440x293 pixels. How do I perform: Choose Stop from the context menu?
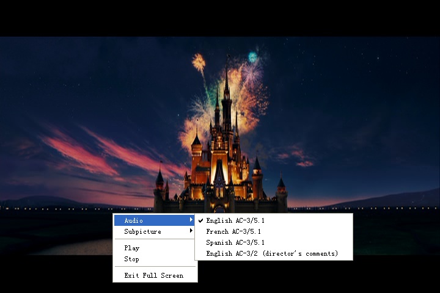[x=154, y=259]
